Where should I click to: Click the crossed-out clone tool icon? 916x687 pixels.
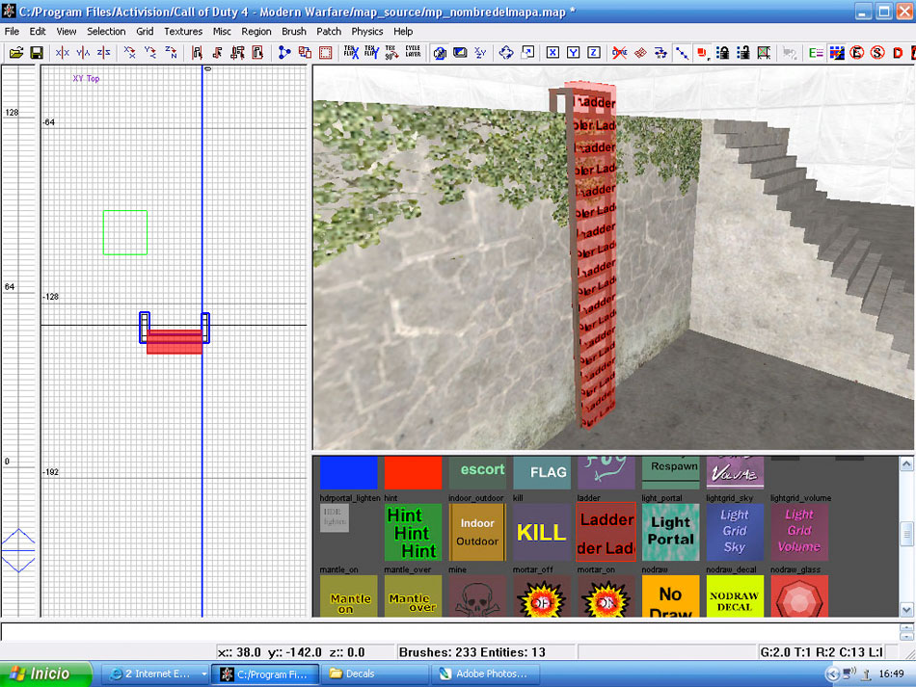click(x=620, y=52)
